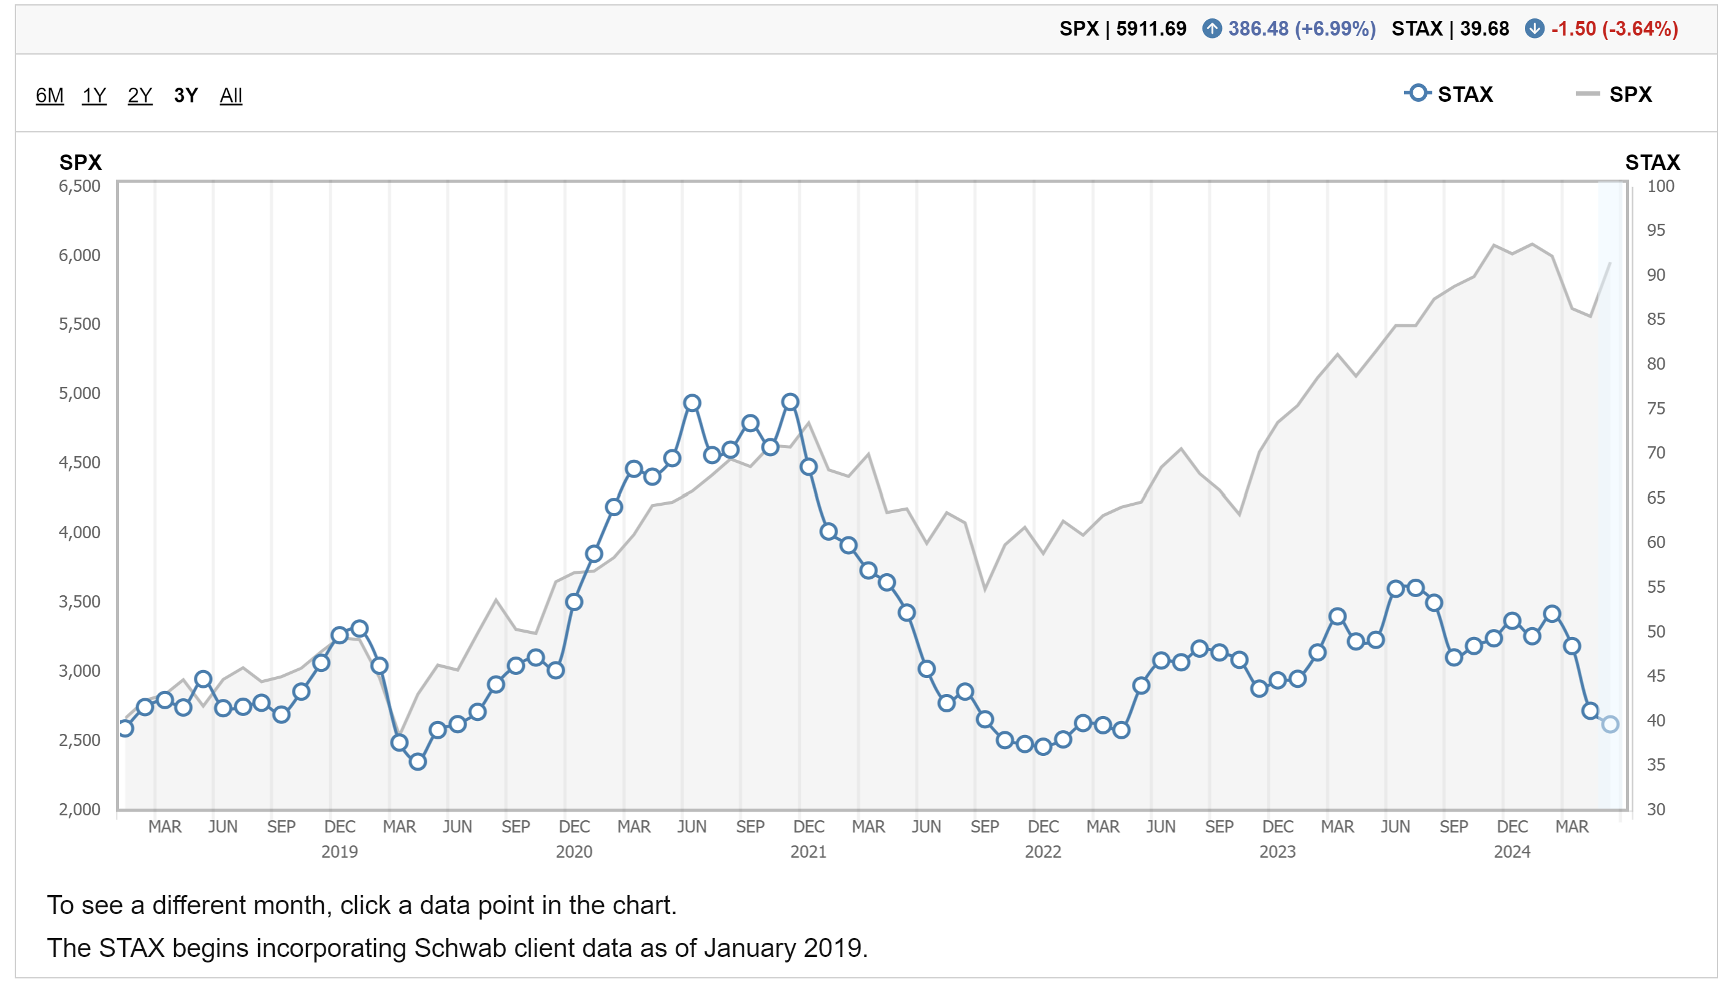Click the STAX value 39.68 in header
Screen dimensions: 1726x987
click(x=1484, y=28)
